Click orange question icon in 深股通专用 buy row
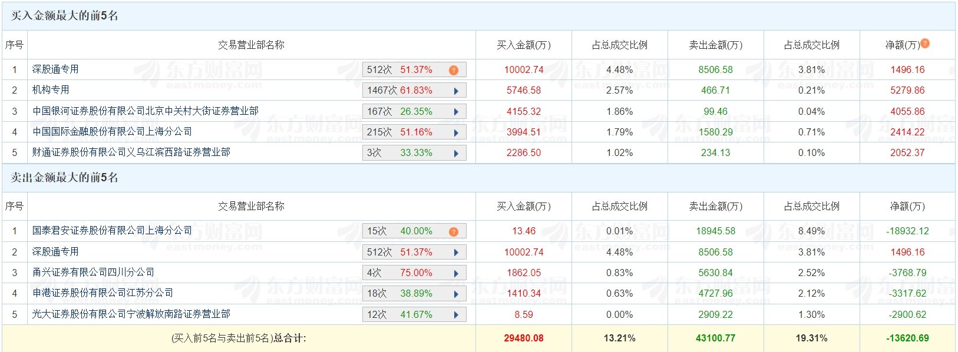The image size is (958, 352). (453, 70)
